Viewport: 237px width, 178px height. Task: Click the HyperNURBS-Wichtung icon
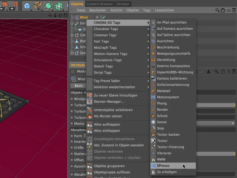(153, 72)
